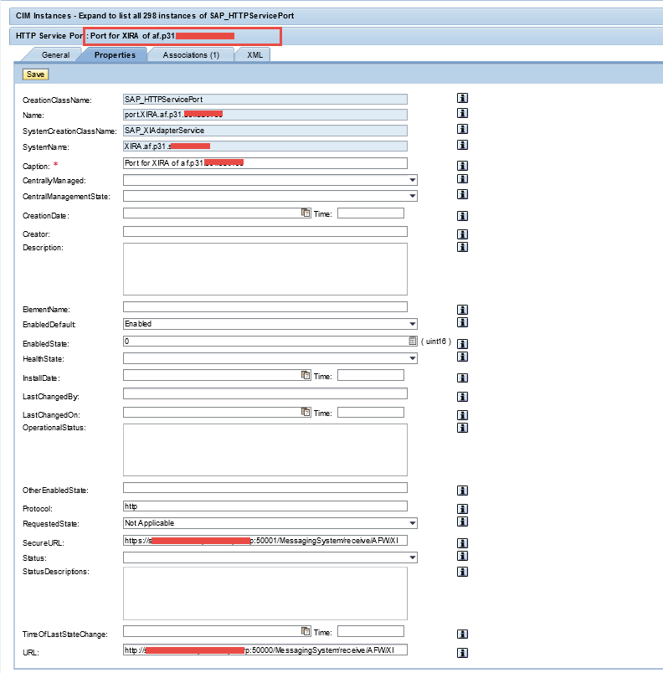Open info icon for CreationDate
The height and width of the screenshot is (673, 663).
pyautogui.click(x=462, y=215)
